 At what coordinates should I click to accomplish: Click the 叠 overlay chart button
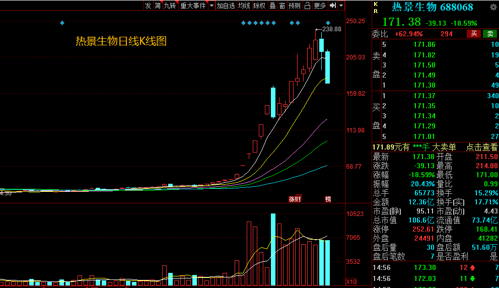click(x=273, y=6)
